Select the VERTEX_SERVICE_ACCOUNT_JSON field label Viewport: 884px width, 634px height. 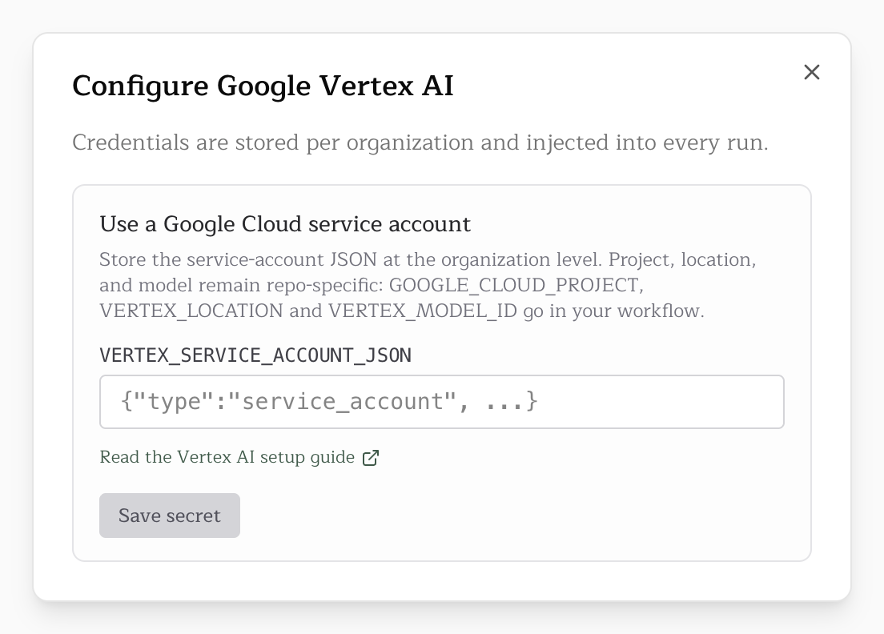coord(255,355)
